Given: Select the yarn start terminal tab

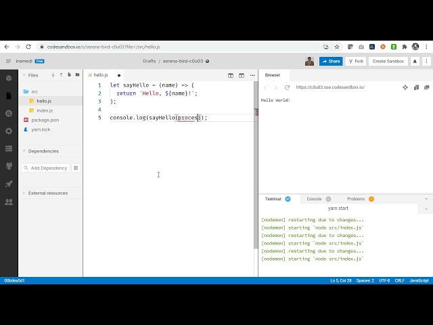Looking at the screenshot, I should pyautogui.click(x=338, y=209).
